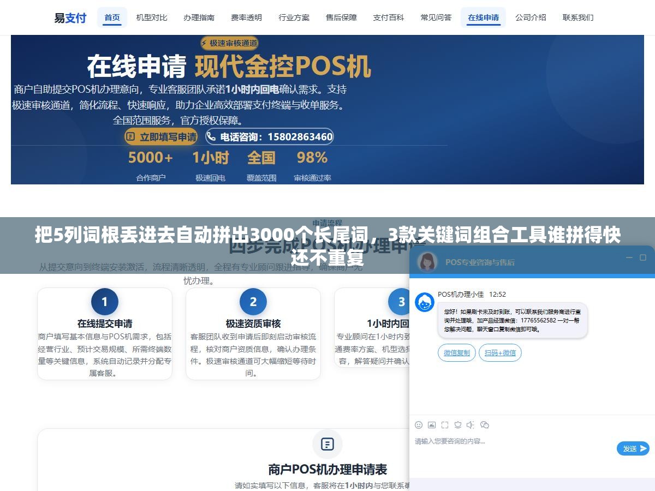The height and width of the screenshot is (491, 655).
Task: Select the 在线申请 navigation tab
Action: point(483,17)
